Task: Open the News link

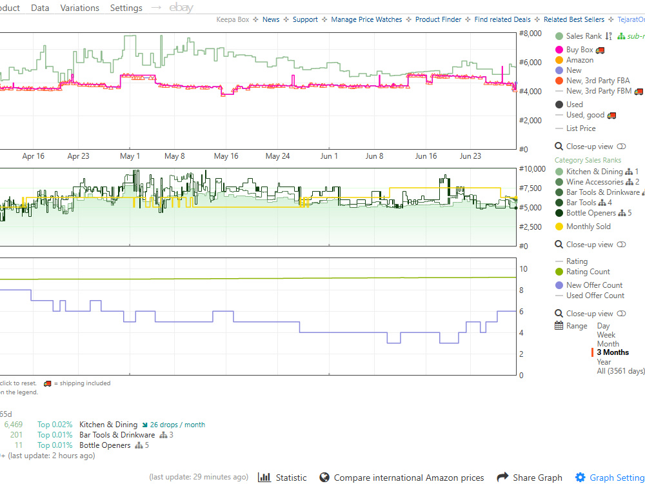Action: coord(271,19)
